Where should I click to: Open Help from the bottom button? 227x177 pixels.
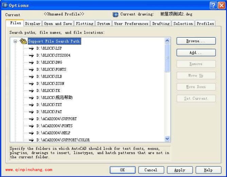coord(208,170)
